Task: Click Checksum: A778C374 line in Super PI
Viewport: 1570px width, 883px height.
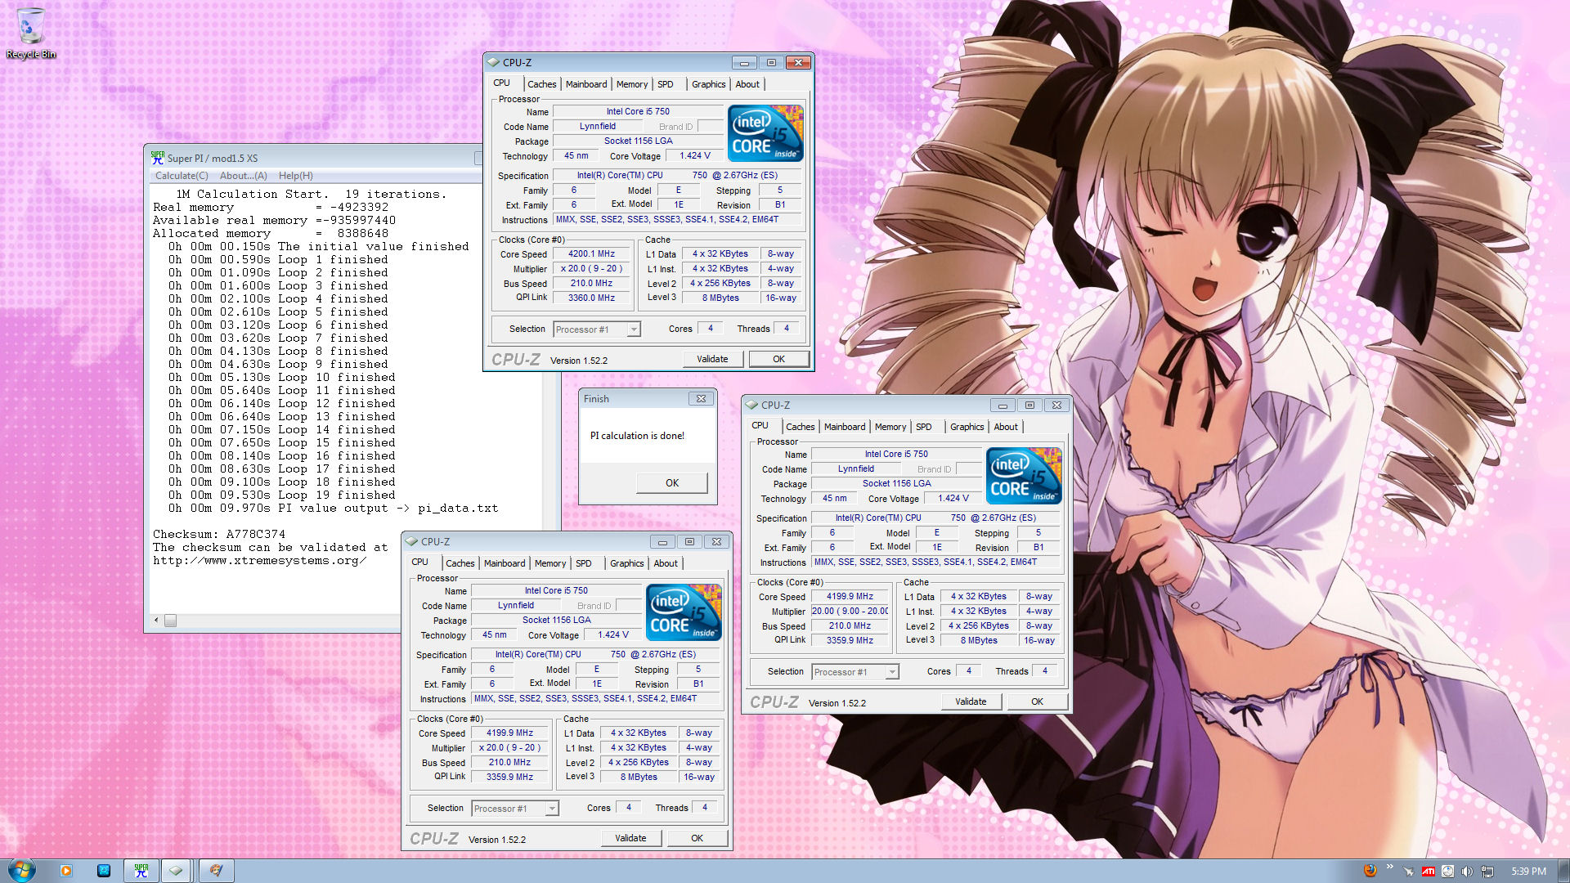Action: pos(219,535)
